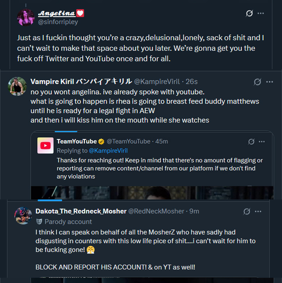Click Grok icon on quoted TeamYouTube tweet
Screen dimensions: 282x283
tap(251, 141)
